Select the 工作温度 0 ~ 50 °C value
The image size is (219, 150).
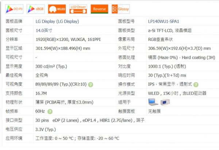click(77, 138)
